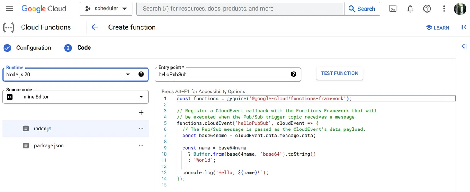Click the functions.cloudEvent line in the editor
The height and width of the screenshot is (192, 470).
[x=248, y=123]
